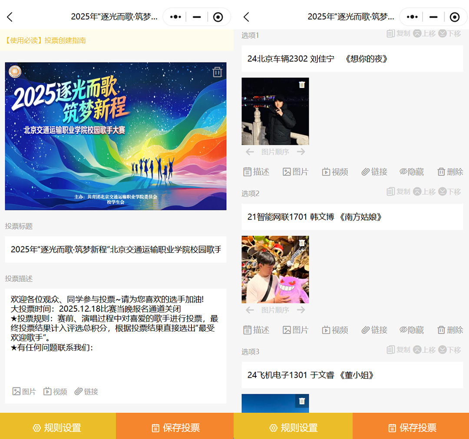Move option 2 down in list
The height and width of the screenshot is (439, 469).
pos(449,192)
